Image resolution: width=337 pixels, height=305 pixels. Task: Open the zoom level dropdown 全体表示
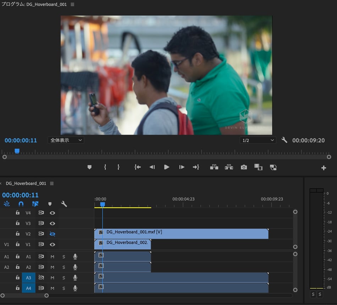66,140
